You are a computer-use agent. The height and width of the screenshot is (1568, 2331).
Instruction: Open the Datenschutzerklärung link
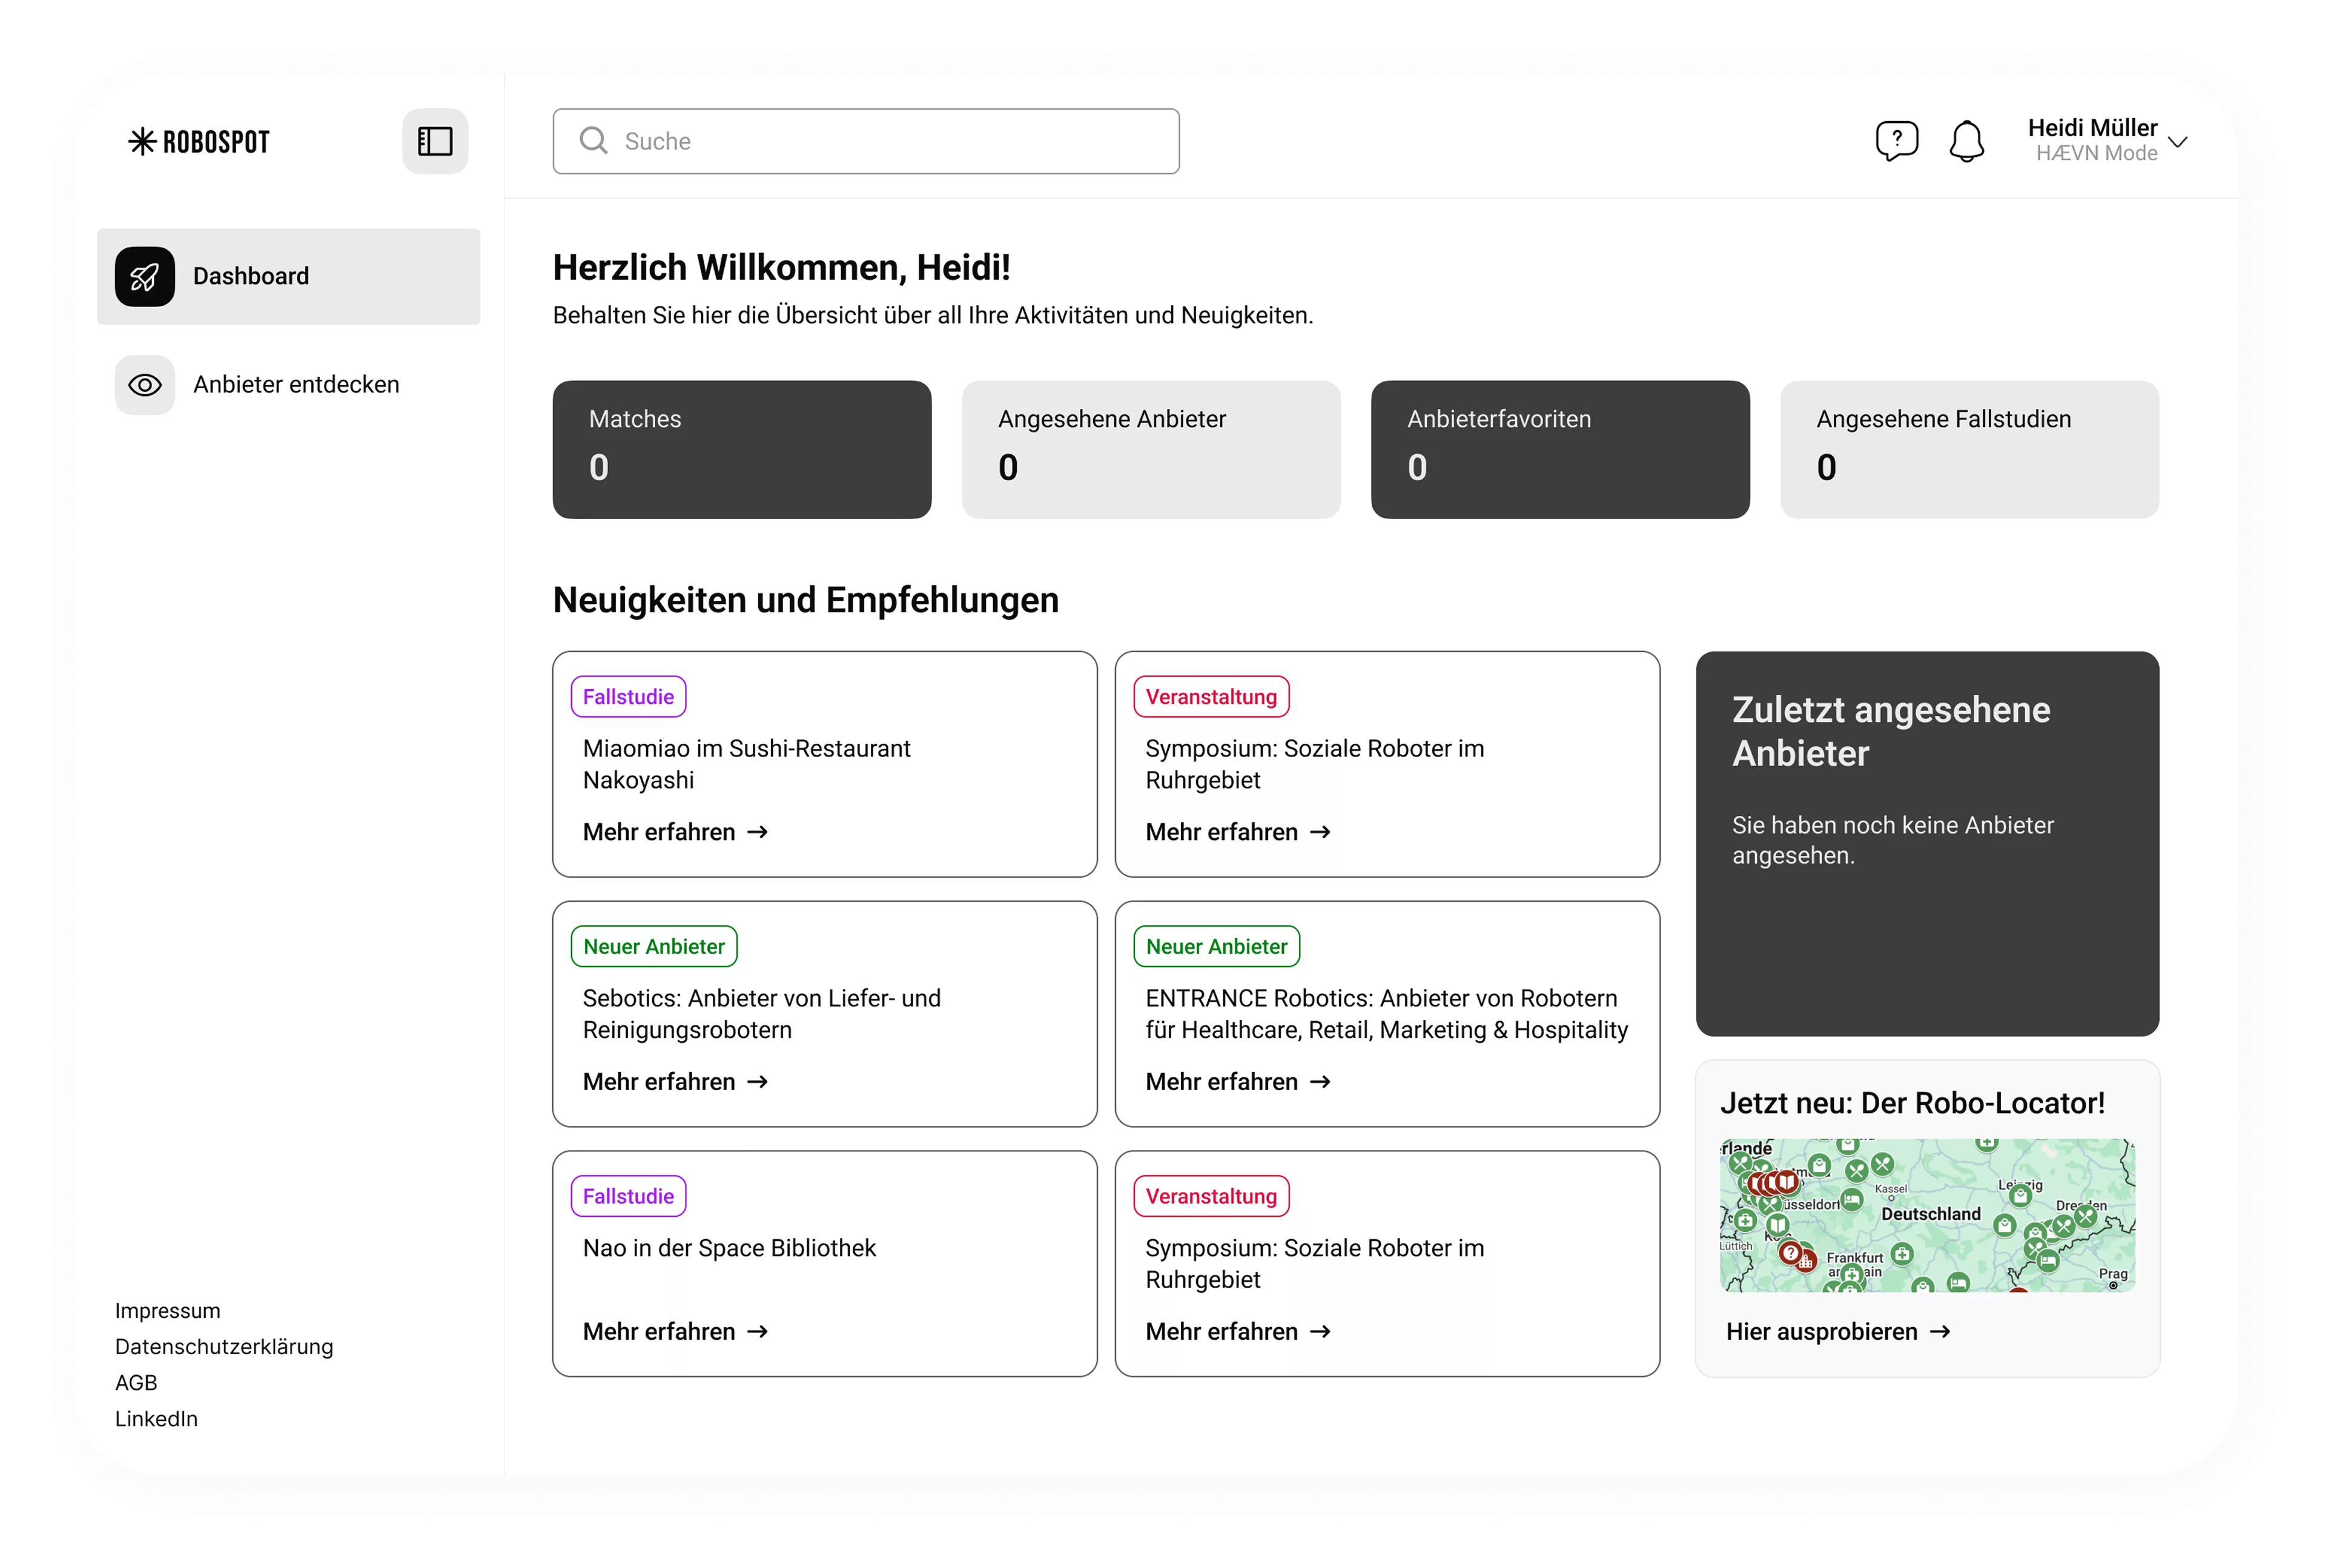point(224,1347)
